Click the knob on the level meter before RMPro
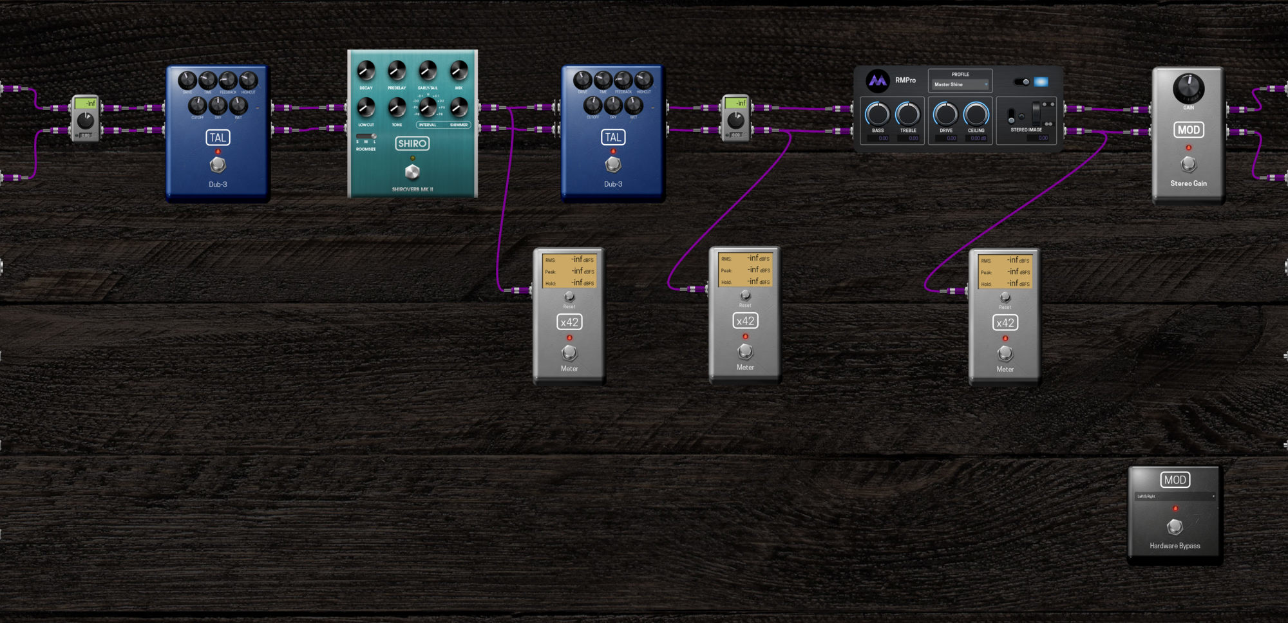This screenshot has width=1288, height=623. (735, 120)
